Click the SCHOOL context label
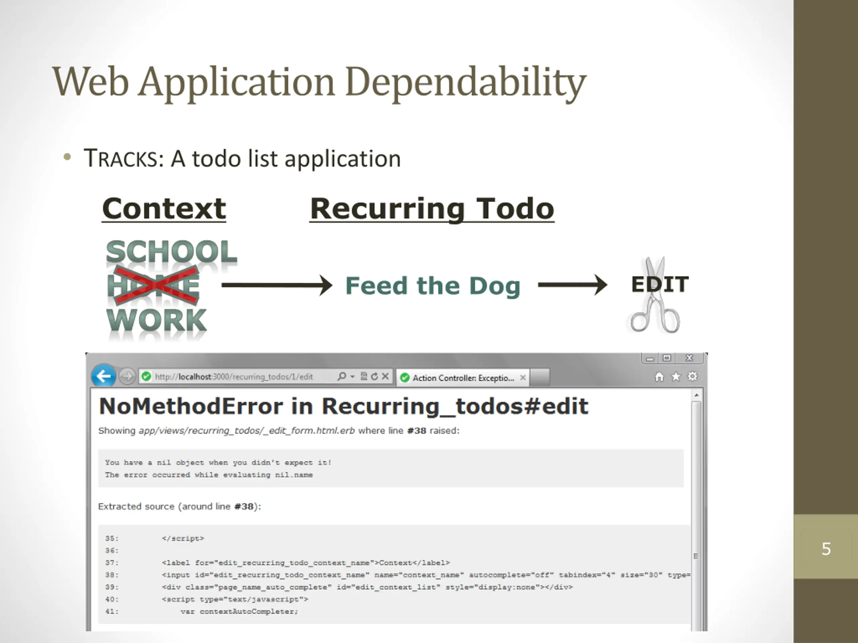Viewport: 858px width, 643px height. coord(172,252)
